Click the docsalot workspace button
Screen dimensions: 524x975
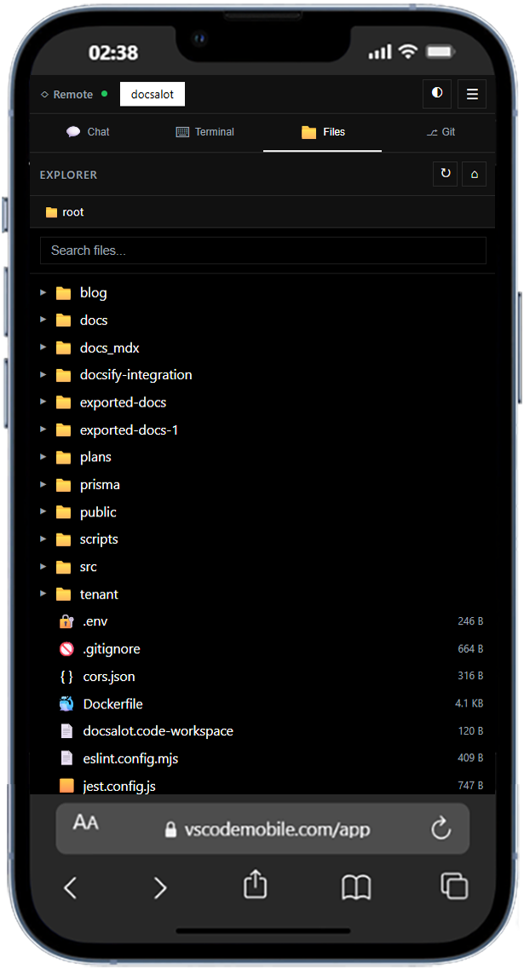[153, 95]
